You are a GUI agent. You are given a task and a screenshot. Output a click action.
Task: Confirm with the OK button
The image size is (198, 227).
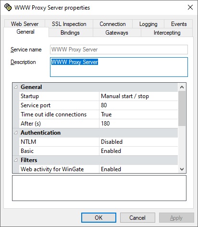(x=99, y=218)
